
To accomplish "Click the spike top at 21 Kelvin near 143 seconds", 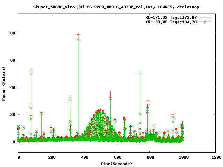I will 41,113.
